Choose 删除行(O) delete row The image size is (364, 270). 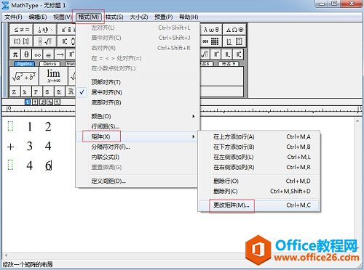tap(259, 181)
